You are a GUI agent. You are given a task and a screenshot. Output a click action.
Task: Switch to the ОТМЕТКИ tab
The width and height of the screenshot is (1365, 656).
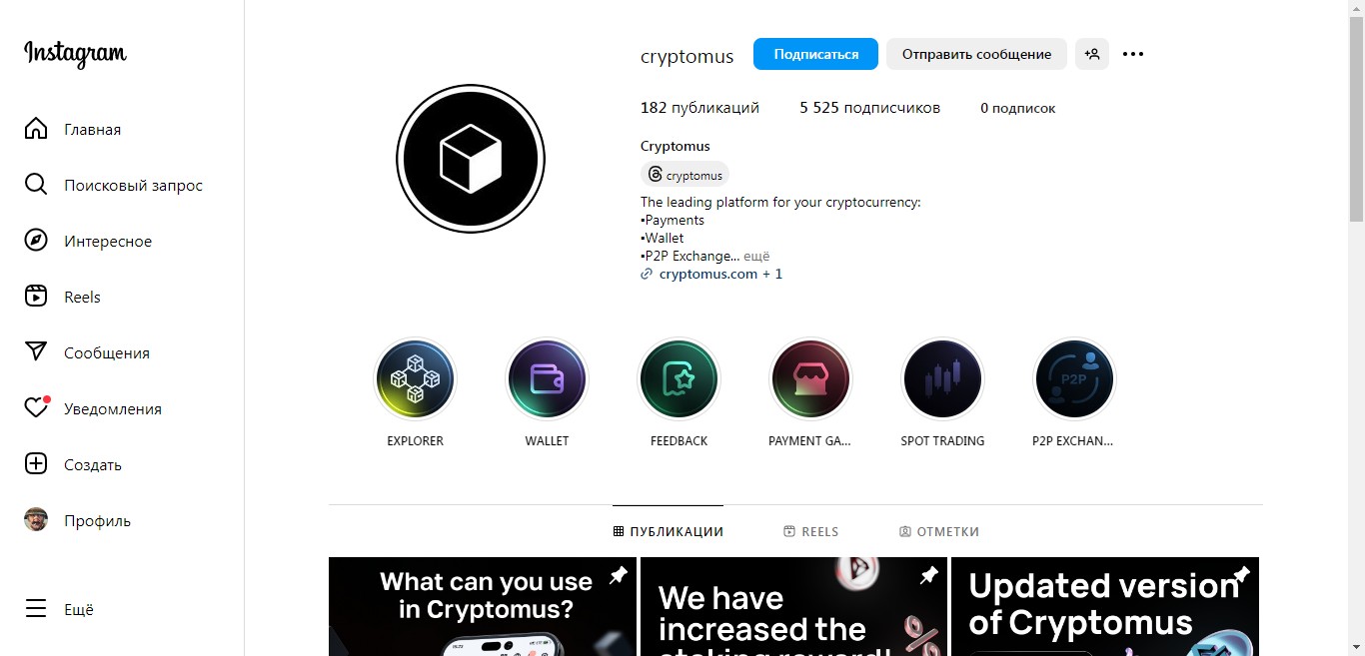tap(939, 532)
